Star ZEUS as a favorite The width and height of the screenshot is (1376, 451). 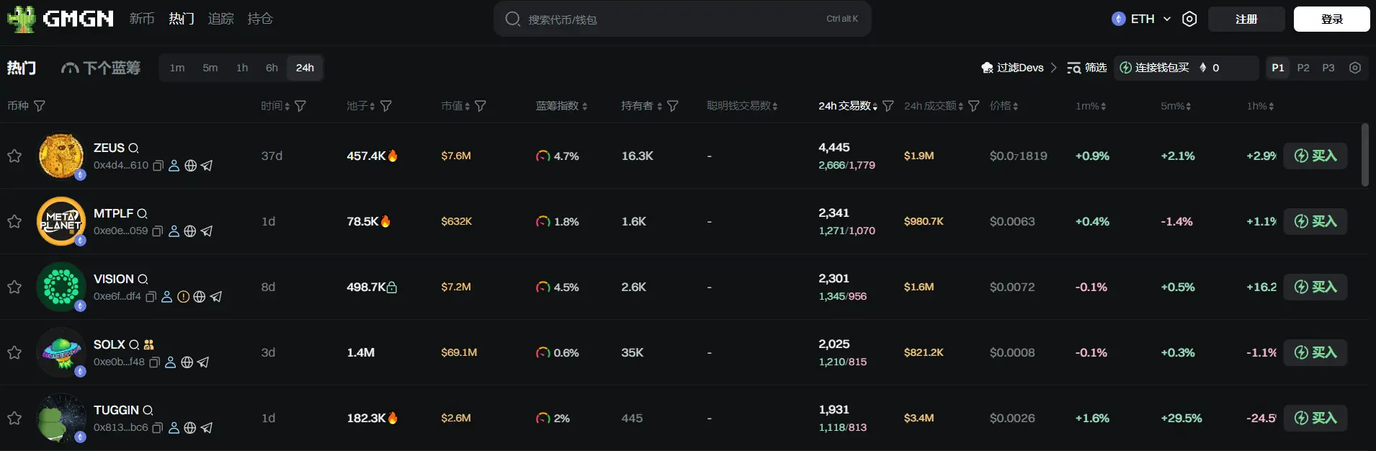(14, 156)
